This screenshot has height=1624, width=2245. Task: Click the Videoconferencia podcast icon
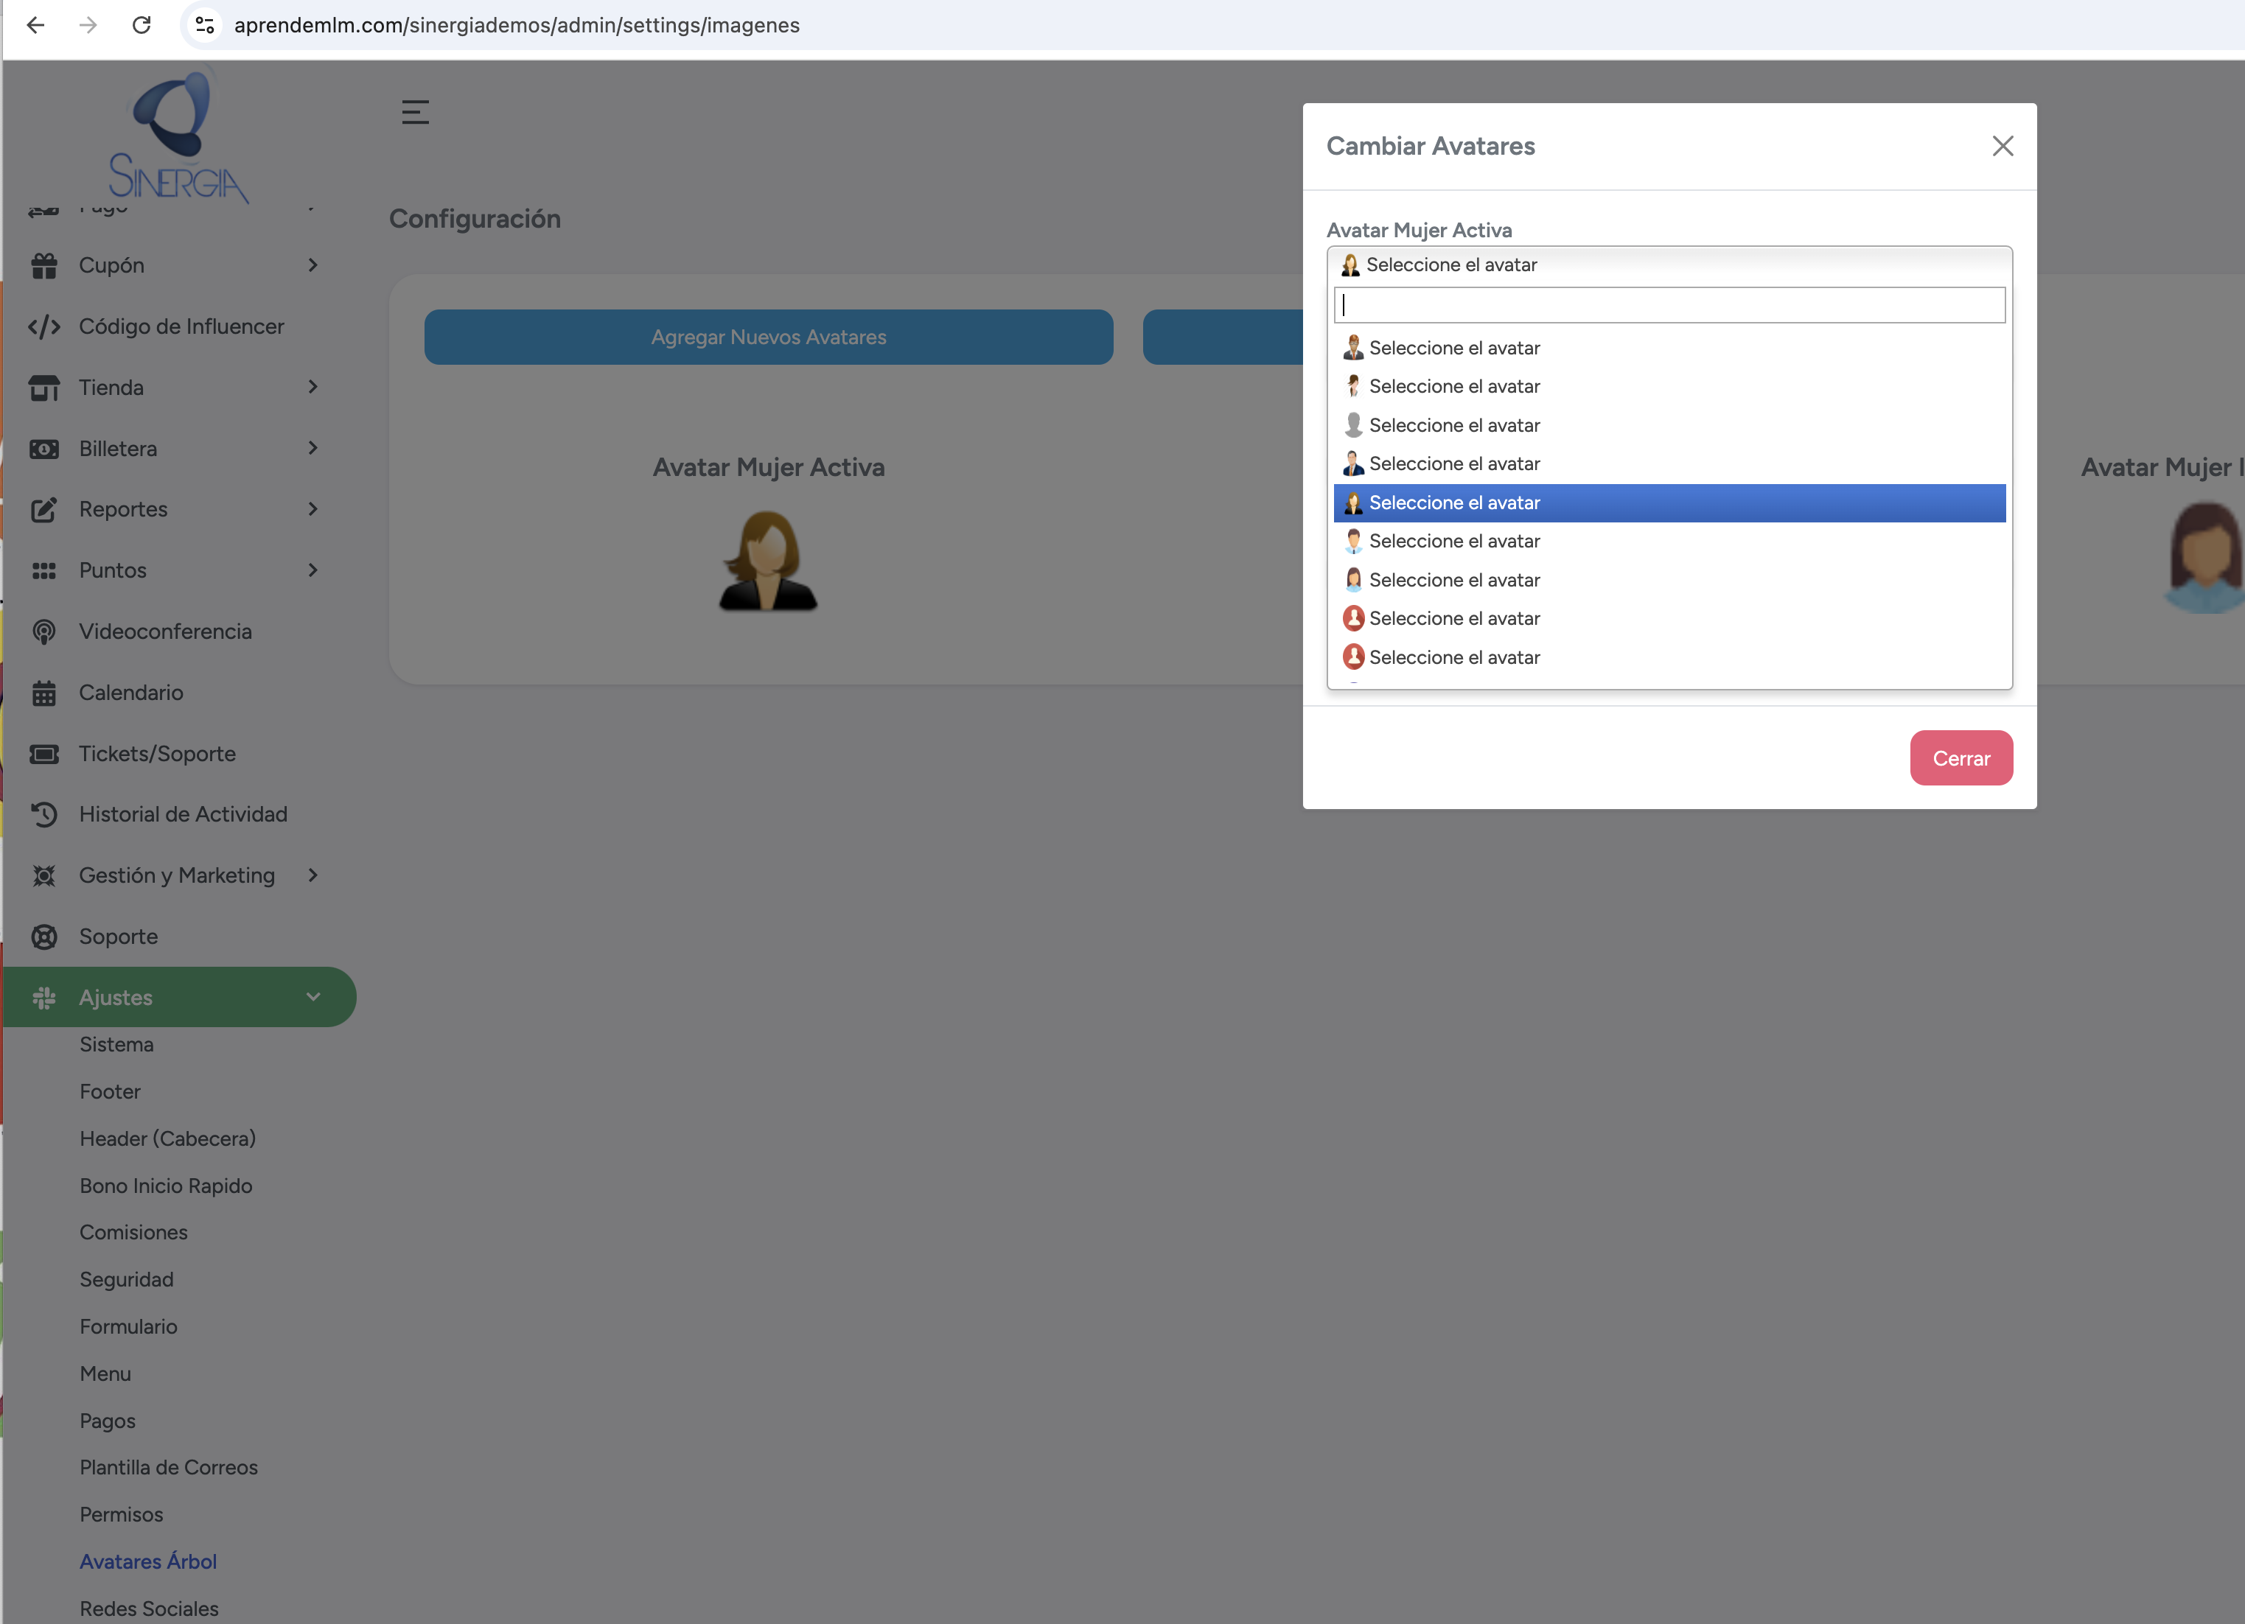[x=43, y=631]
